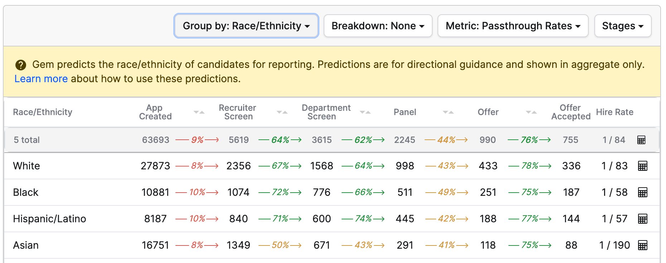Open the Group by Race/Ethnicity dropdown

tap(246, 25)
